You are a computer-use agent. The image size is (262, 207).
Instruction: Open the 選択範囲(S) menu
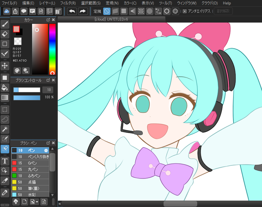click(x=91, y=3)
